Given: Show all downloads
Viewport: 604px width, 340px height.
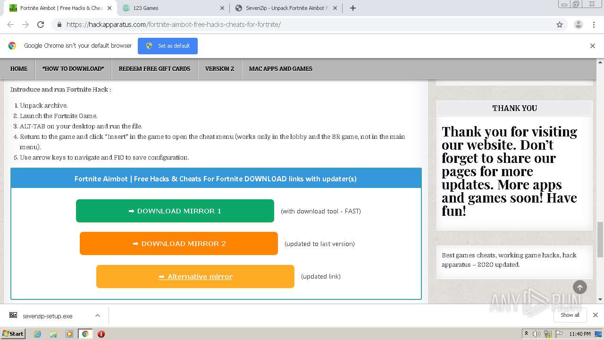Looking at the screenshot, I should coord(570,315).
